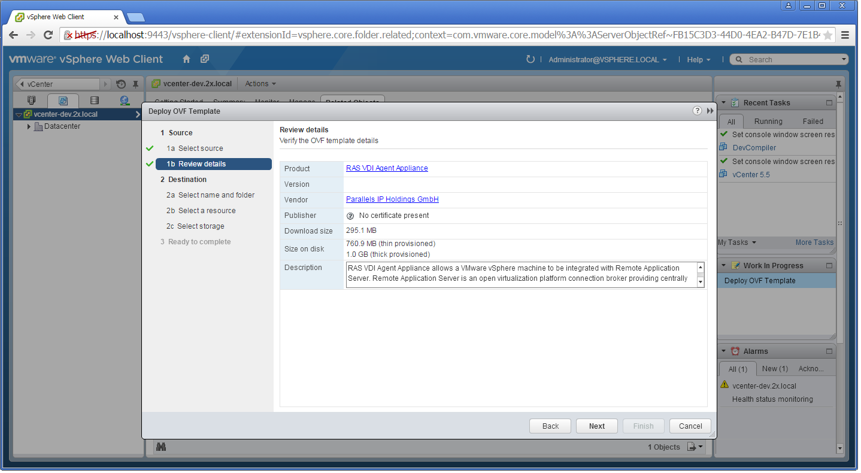Minimize dialog to Work In Progress
861x473 pixels.
(710, 111)
